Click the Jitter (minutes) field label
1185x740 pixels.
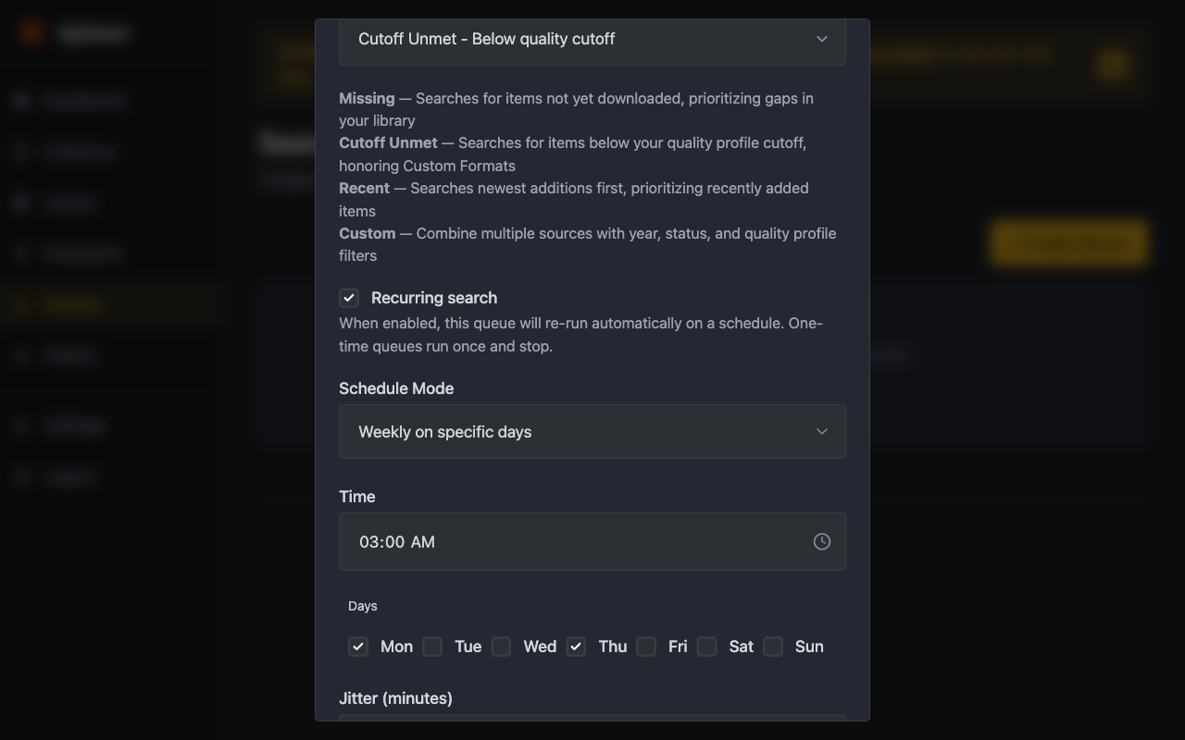point(395,698)
